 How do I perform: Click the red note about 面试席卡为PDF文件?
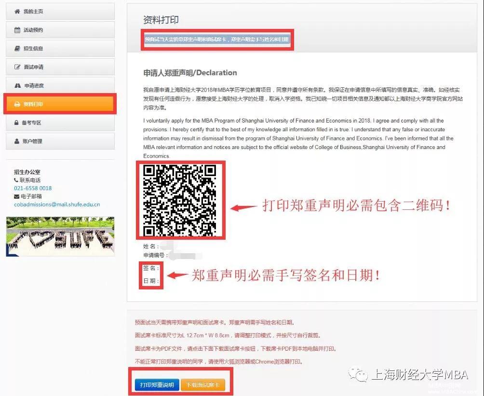(x=236, y=348)
